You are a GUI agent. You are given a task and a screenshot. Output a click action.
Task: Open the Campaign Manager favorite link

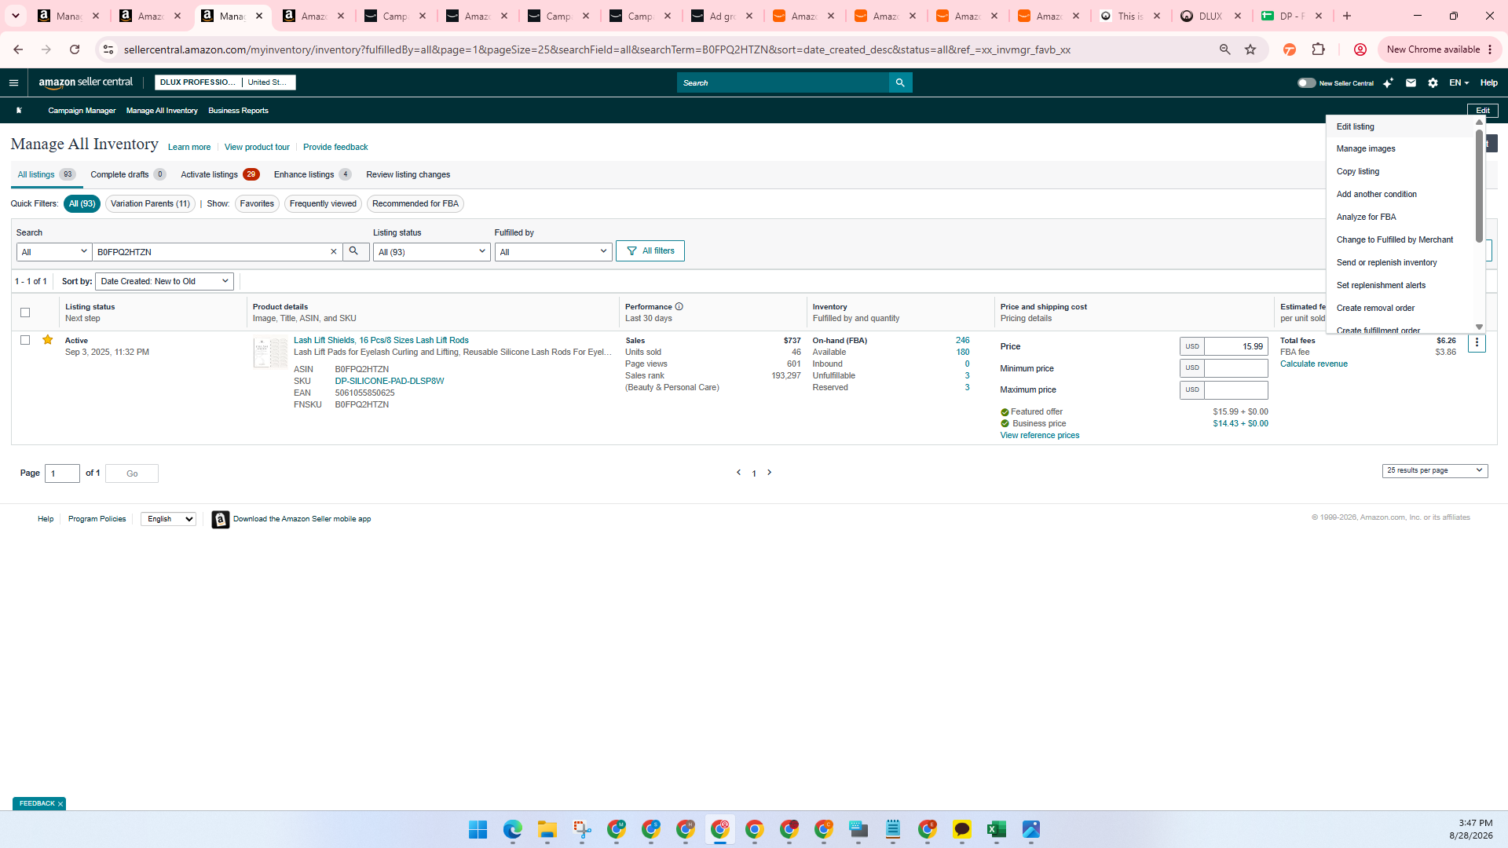point(82,111)
